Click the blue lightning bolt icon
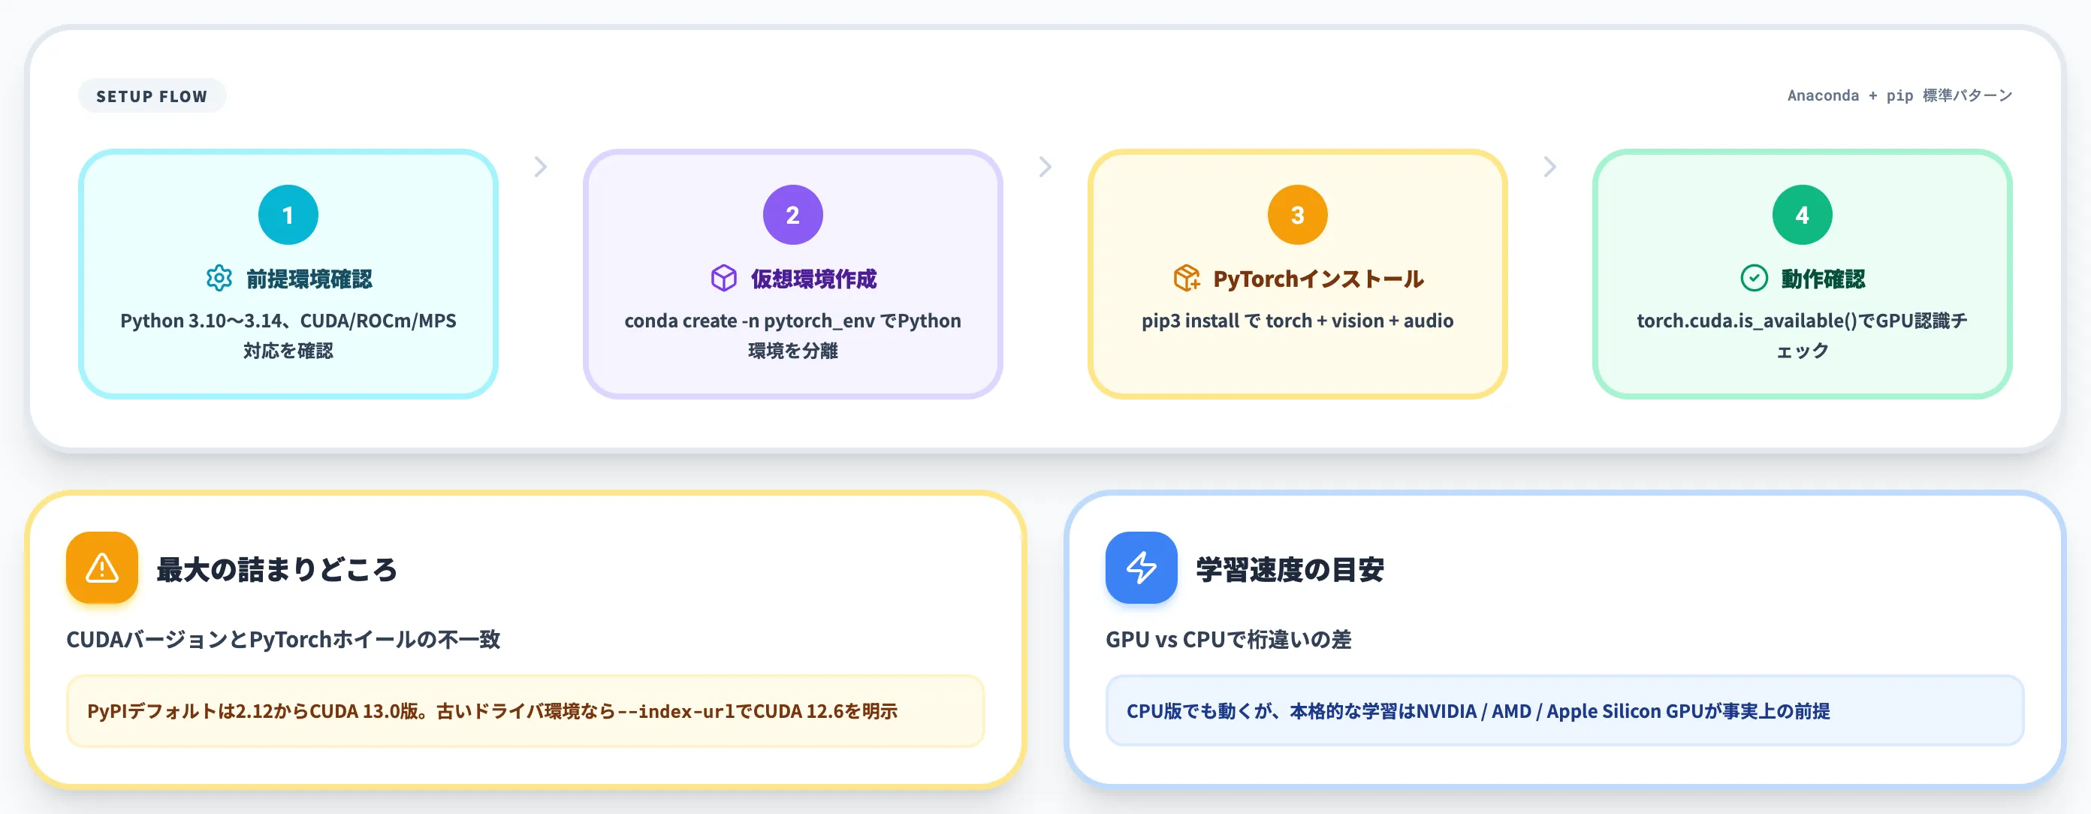Image resolution: width=2091 pixels, height=814 pixels. coord(1142,568)
